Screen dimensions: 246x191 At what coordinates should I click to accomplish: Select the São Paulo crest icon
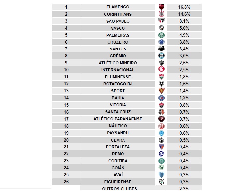click(162, 21)
